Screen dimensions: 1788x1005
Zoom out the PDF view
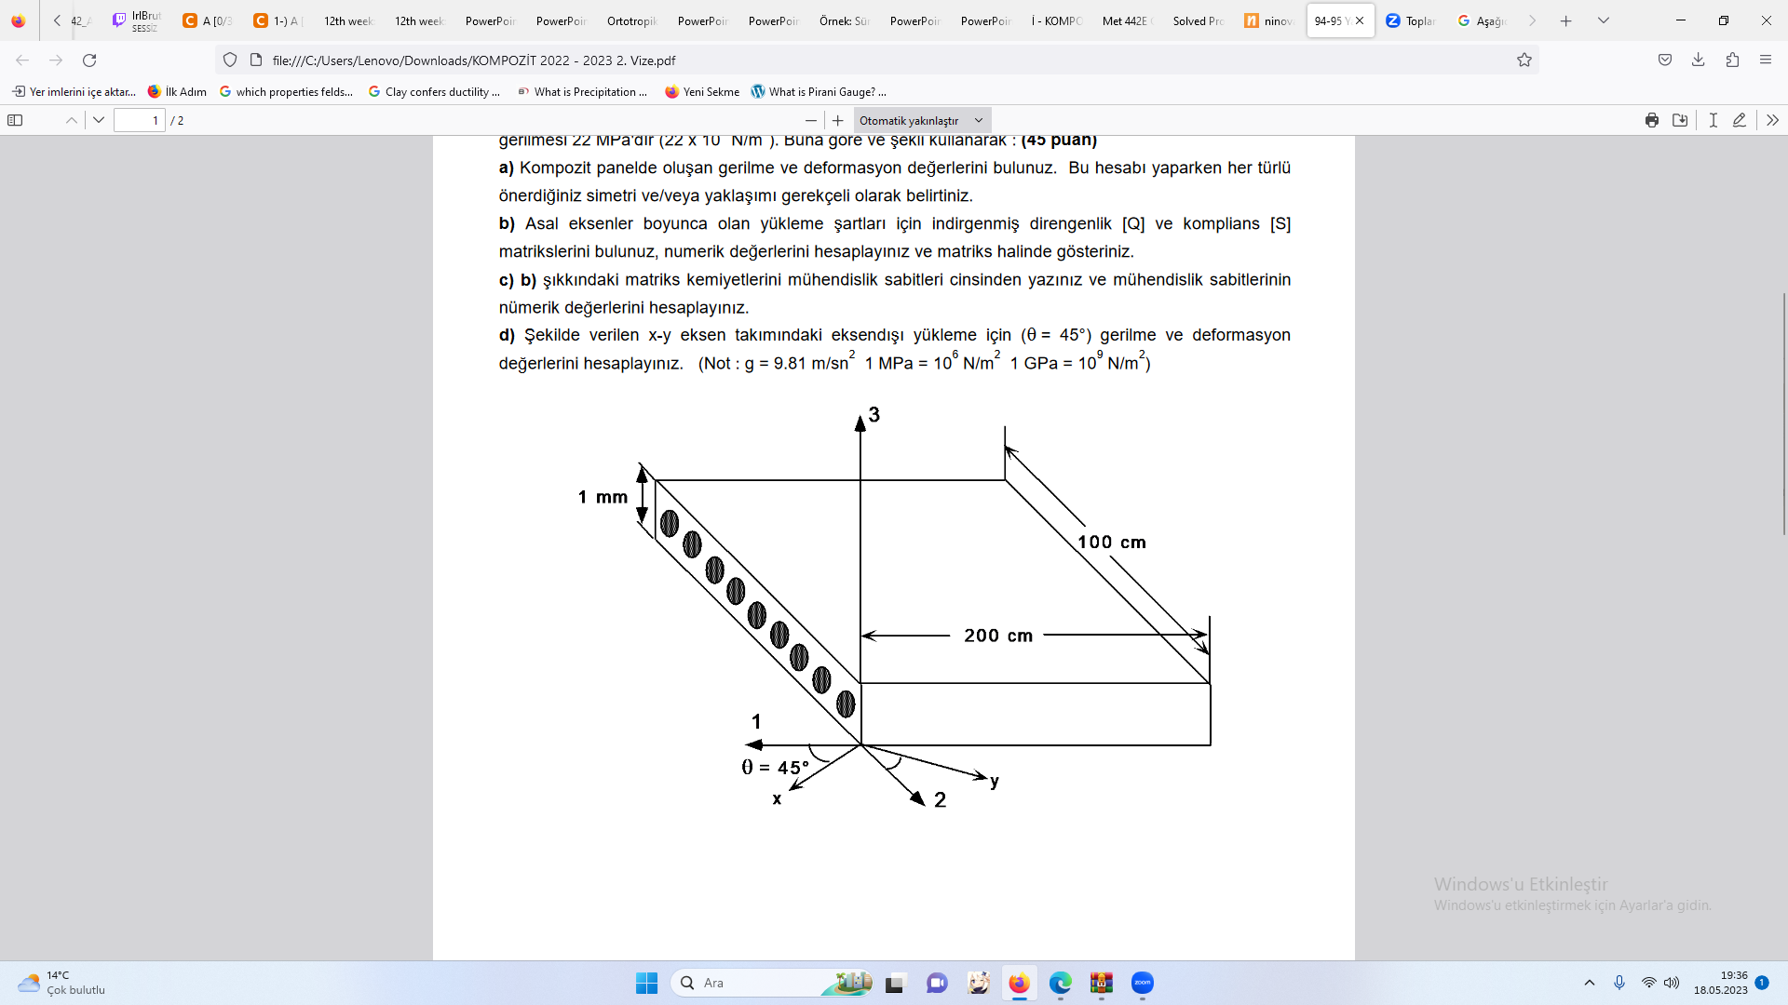coord(810,120)
